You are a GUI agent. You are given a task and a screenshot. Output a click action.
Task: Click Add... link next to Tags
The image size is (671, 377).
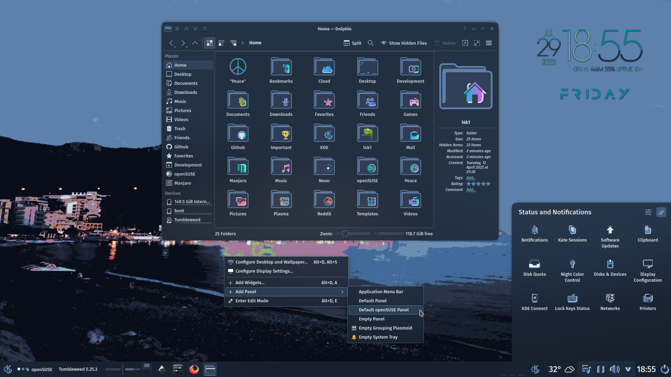[471, 178]
